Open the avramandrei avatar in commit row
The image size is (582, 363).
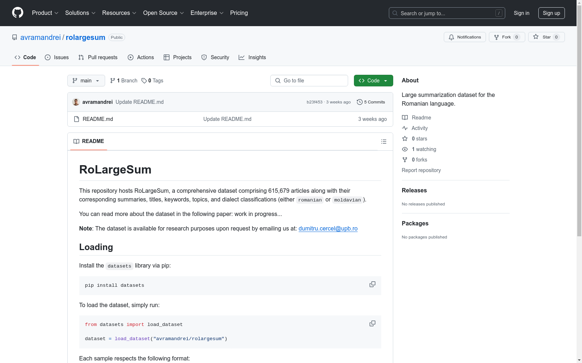(76, 102)
